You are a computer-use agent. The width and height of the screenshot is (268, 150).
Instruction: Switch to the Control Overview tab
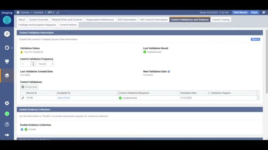(39, 20)
